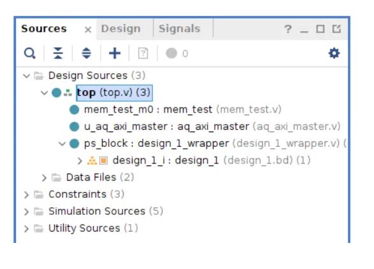Close the Sources tab

click(88, 29)
